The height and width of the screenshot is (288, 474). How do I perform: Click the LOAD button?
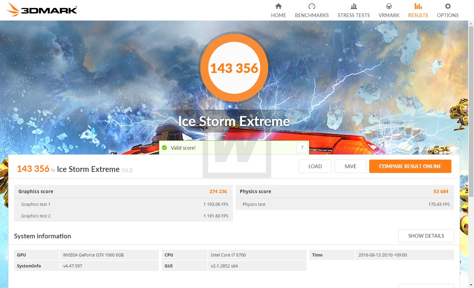(315, 166)
